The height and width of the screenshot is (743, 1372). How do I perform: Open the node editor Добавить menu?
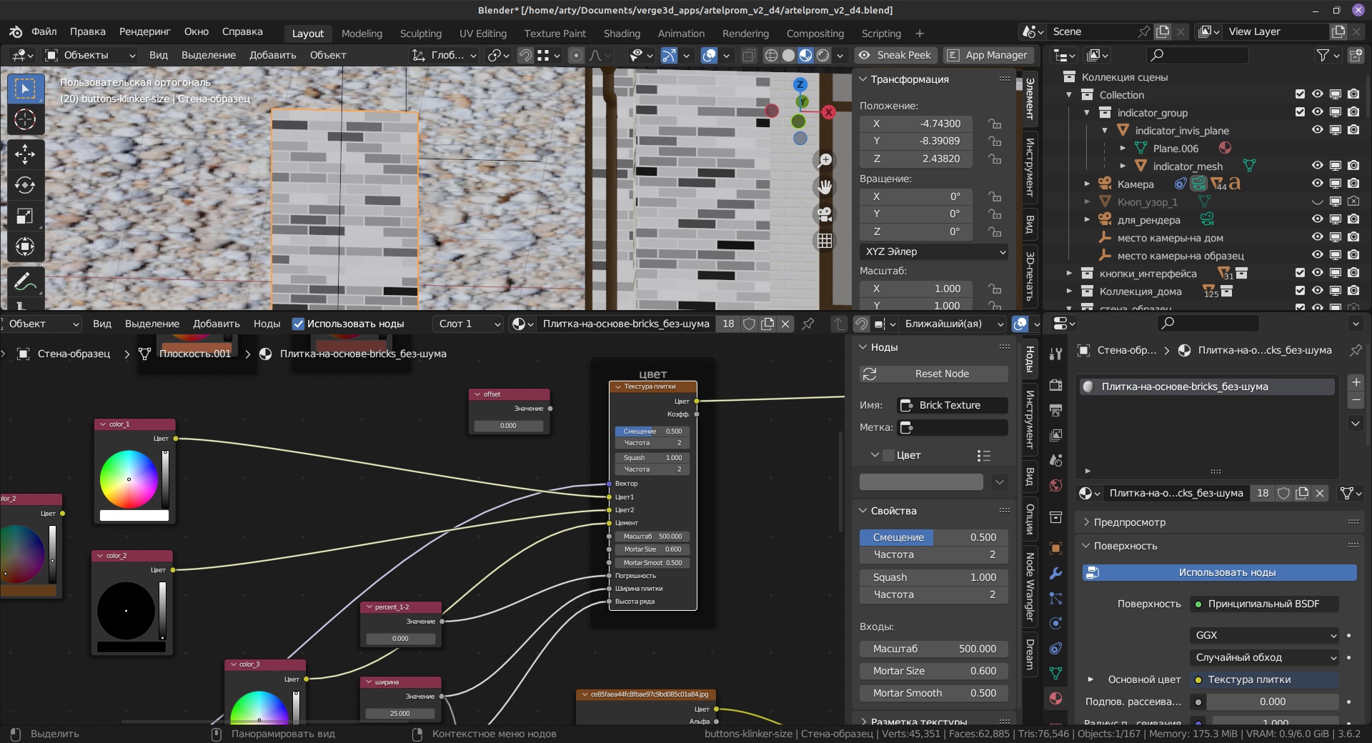pyautogui.click(x=216, y=324)
